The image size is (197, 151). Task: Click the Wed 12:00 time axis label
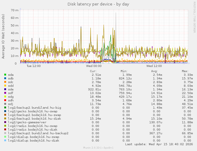154,66
